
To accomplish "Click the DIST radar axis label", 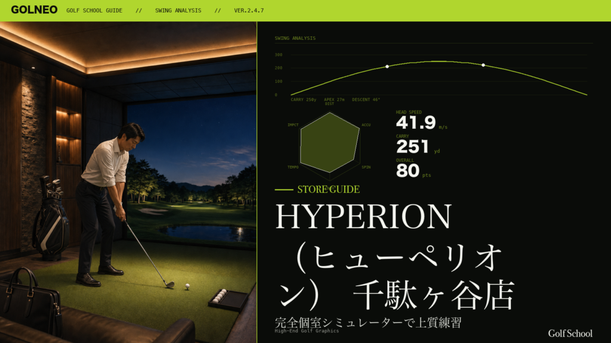I will [x=329, y=104].
